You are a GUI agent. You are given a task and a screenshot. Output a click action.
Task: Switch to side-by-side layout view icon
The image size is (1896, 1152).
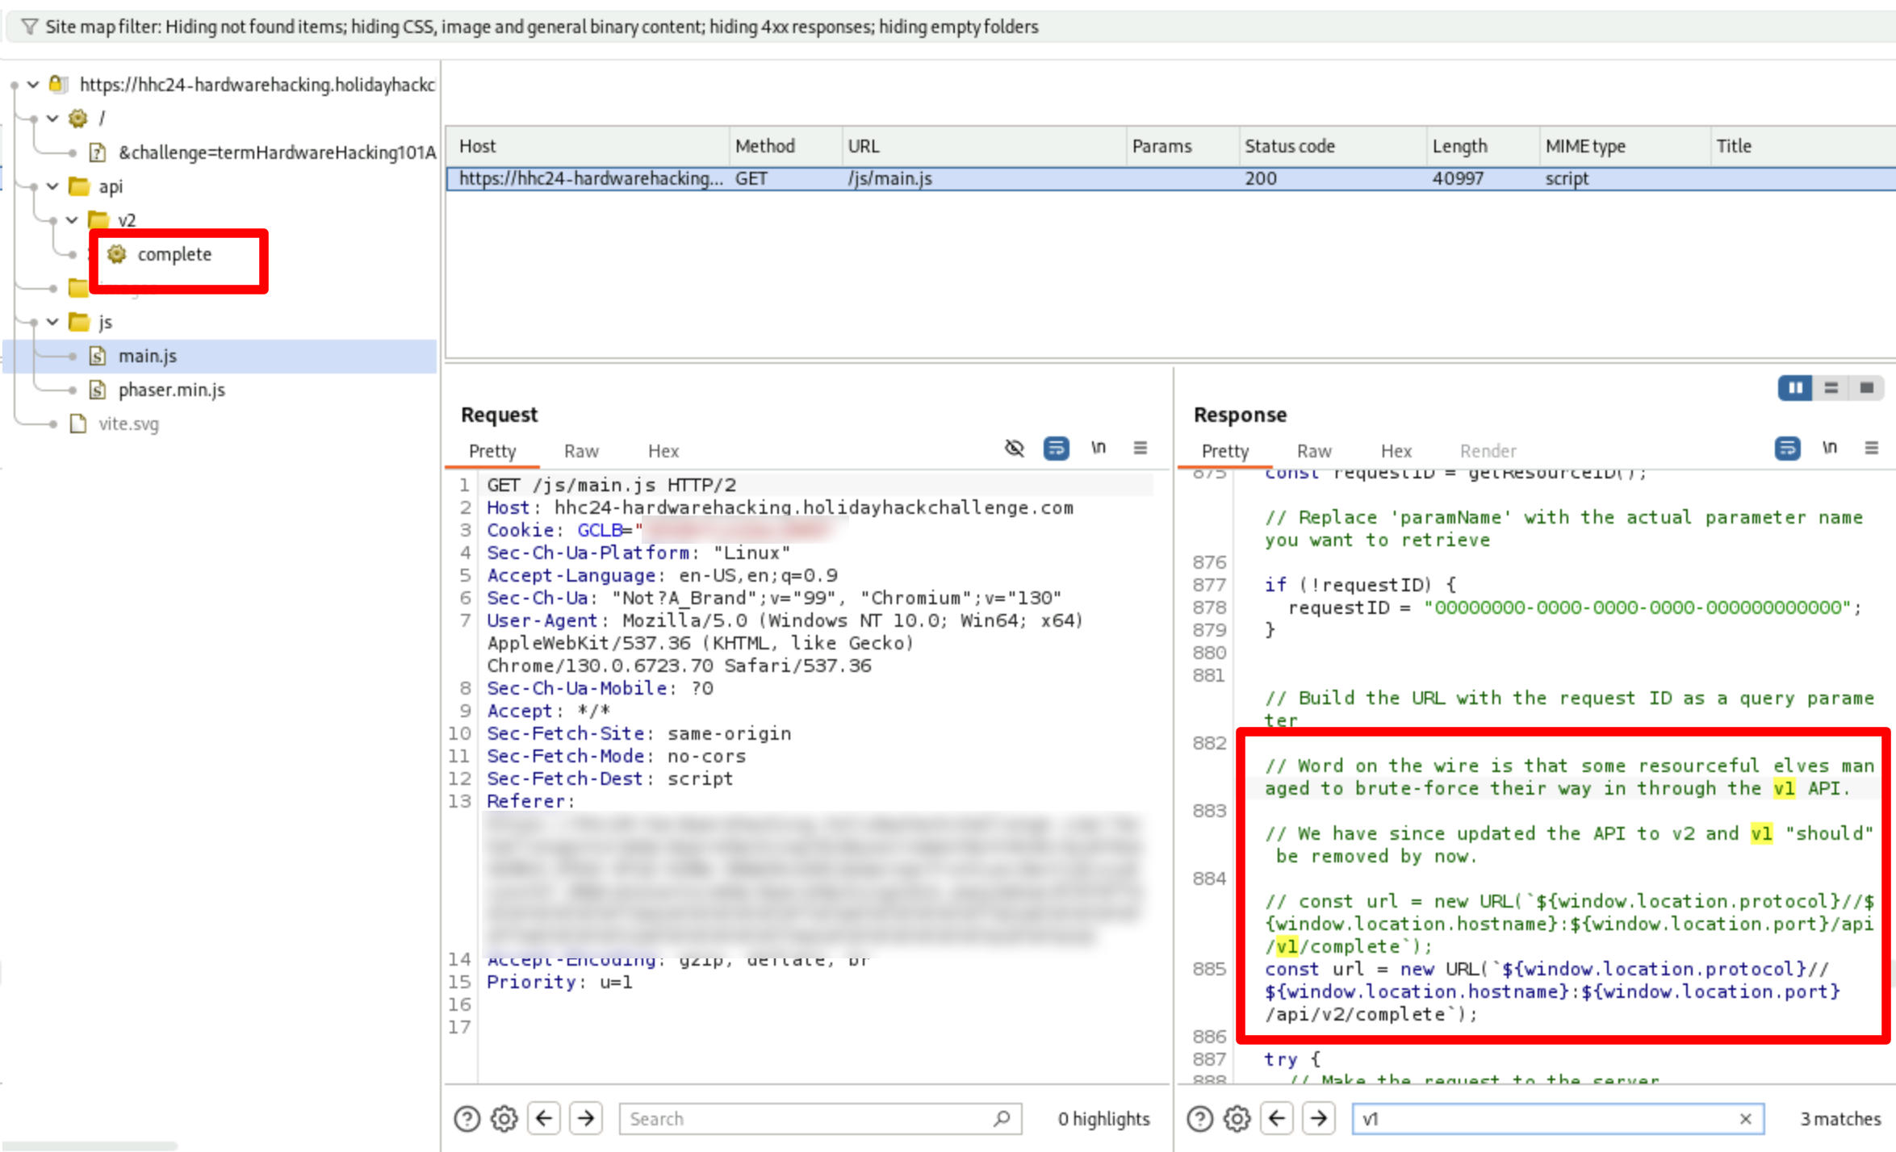tap(1795, 388)
